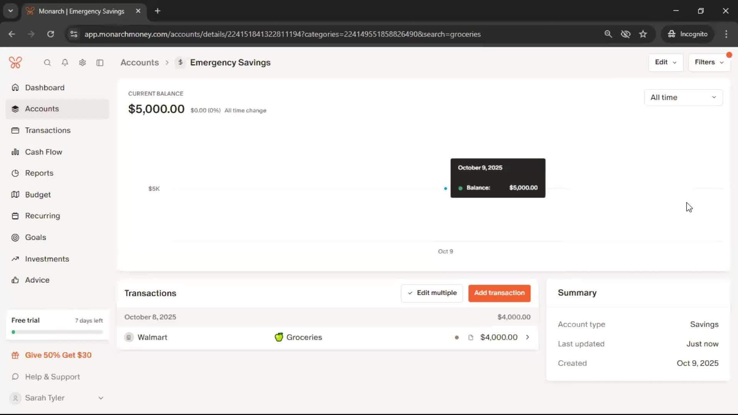Collapse sidebar with panel toggle icon

click(x=100, y=63)
